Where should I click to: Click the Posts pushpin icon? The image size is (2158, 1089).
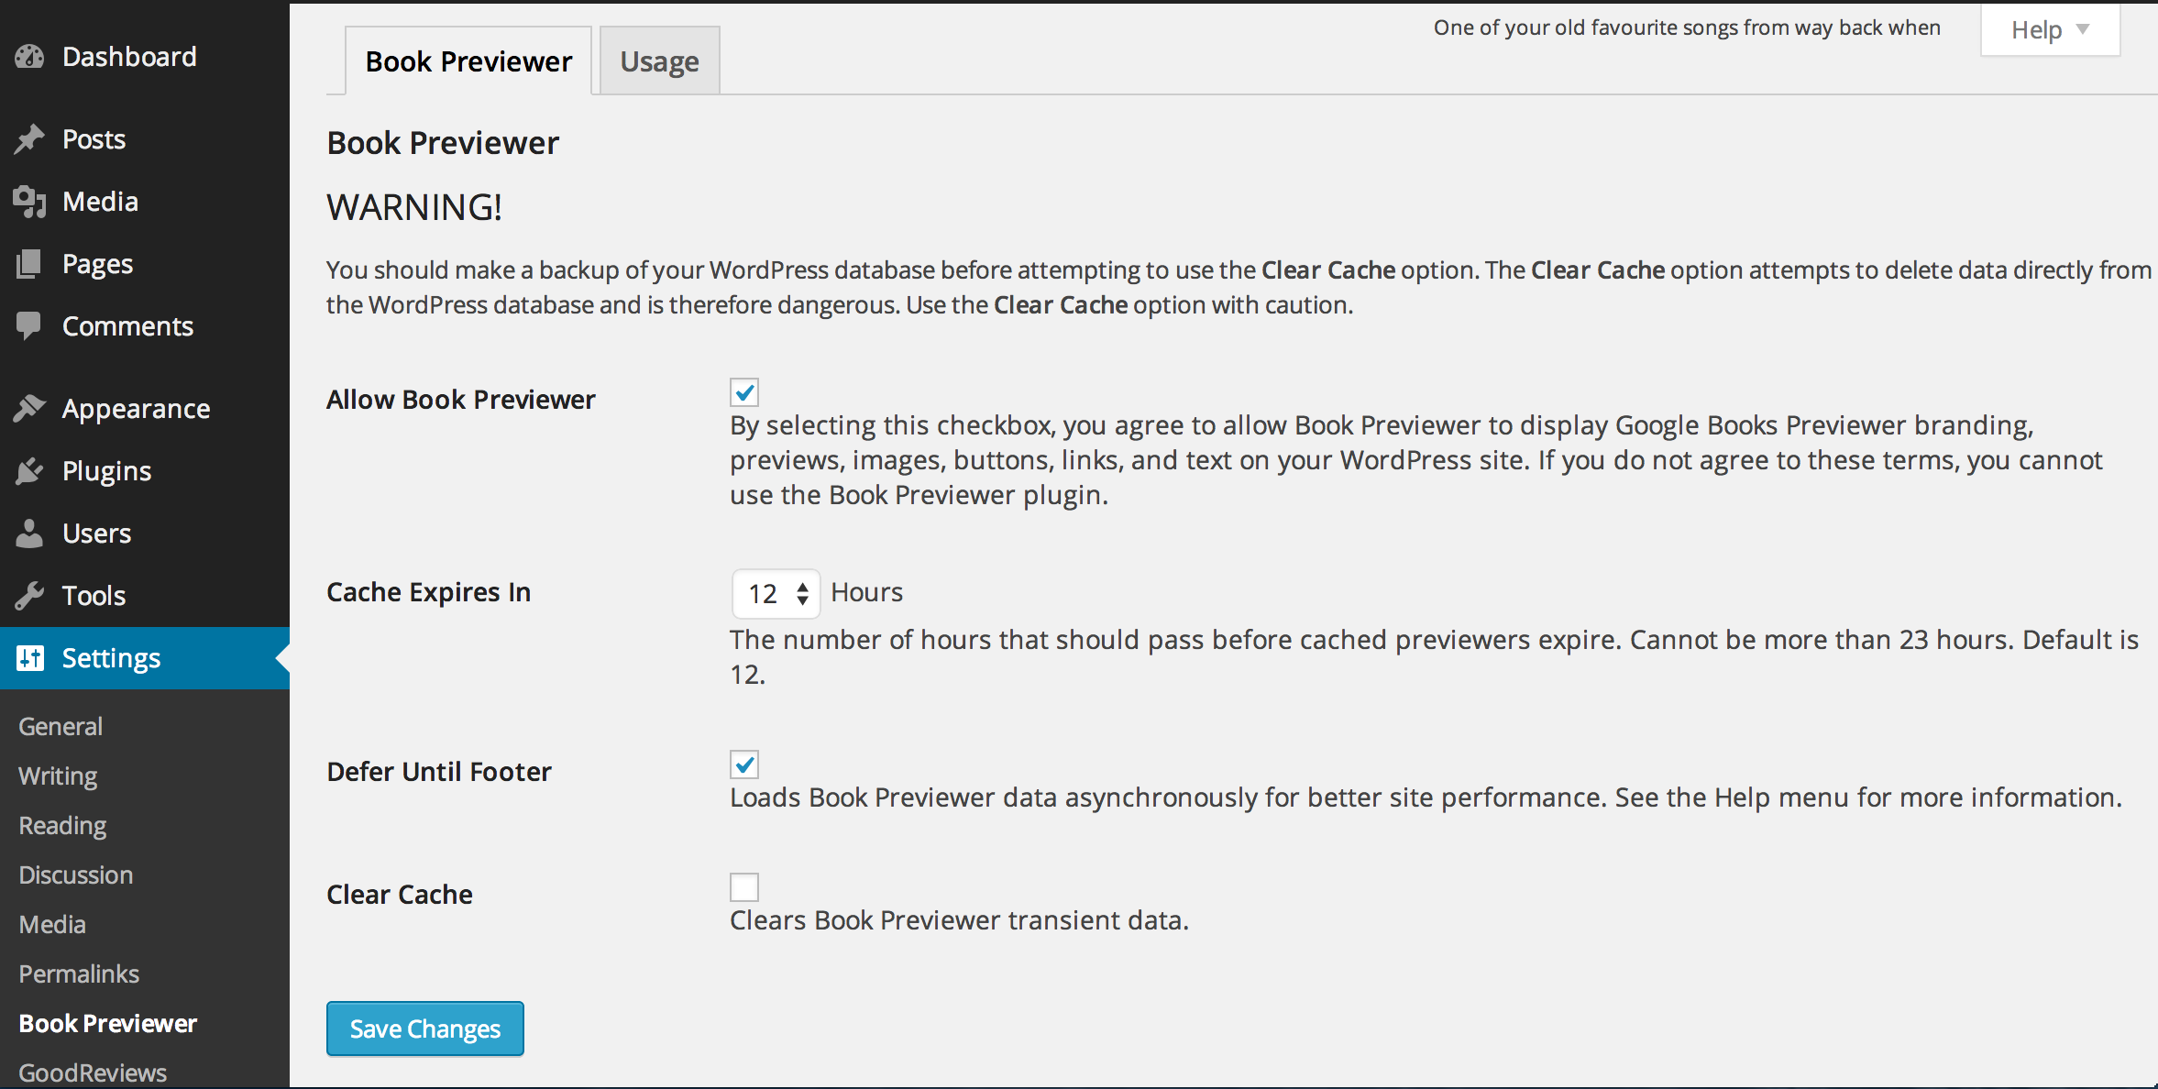pyautogui.click(x=29, y=139)
